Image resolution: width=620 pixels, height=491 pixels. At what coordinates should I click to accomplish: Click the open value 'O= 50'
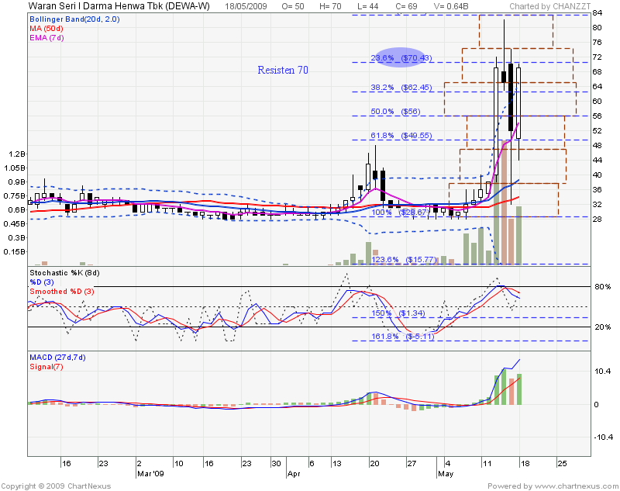[293, 6]
